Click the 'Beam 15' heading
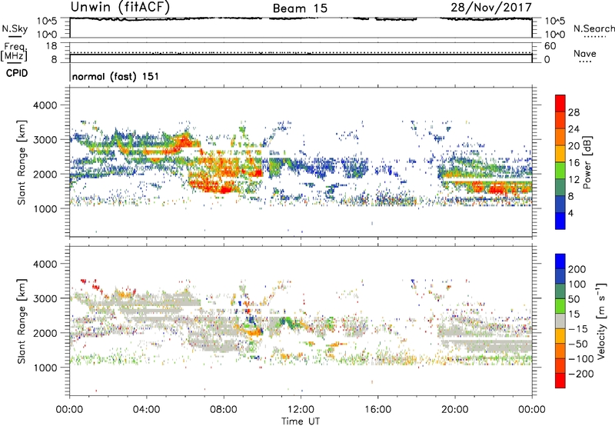The width and height of the screenshot is (615, 426). tap(300, 8)
